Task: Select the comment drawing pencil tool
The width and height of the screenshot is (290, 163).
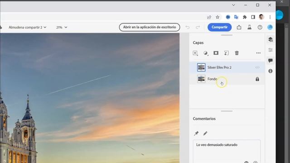Action: [x=205, y=133]
